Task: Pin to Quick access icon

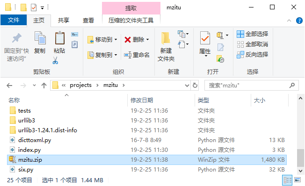Action: [16, 38]
